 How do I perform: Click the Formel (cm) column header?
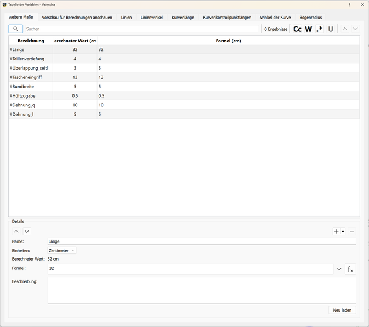click(x=228, y=41)
